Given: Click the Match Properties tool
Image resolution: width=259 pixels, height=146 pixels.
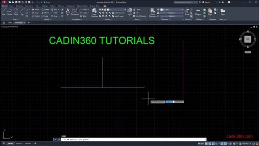Looking at the screenshot, I should 153,13.
